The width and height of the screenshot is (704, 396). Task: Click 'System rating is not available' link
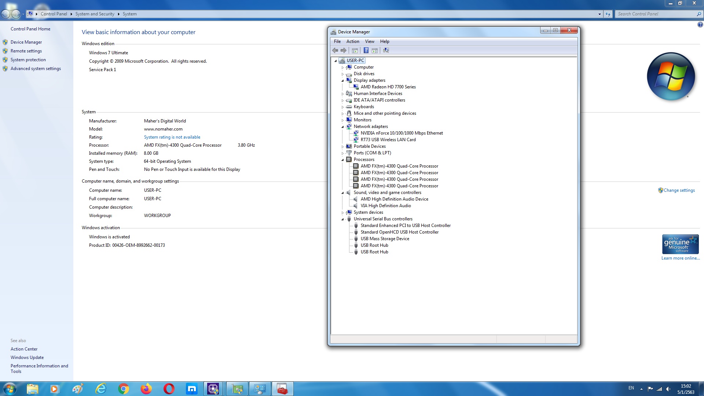172,137
